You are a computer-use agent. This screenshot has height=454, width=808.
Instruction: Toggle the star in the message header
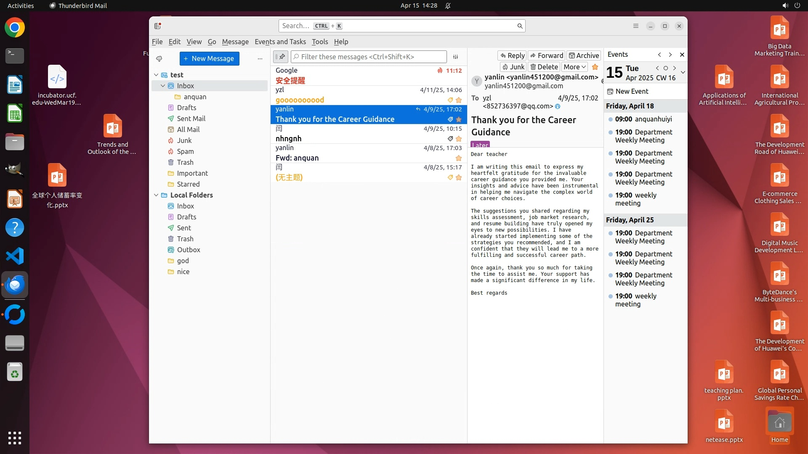595,67
